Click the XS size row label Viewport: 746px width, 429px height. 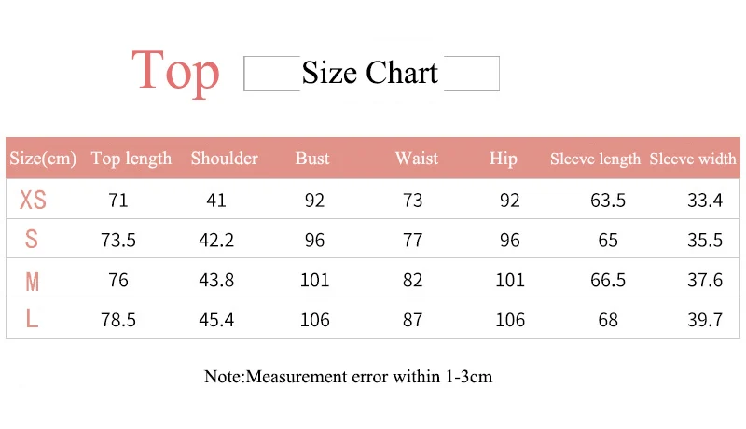[x=33, y=200]
